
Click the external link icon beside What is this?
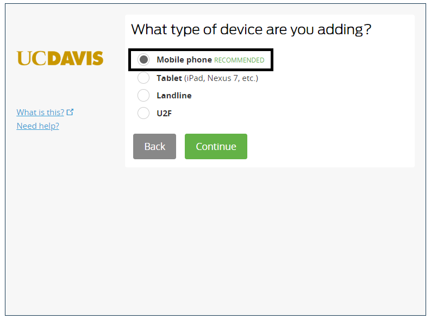tap(70, 112)
